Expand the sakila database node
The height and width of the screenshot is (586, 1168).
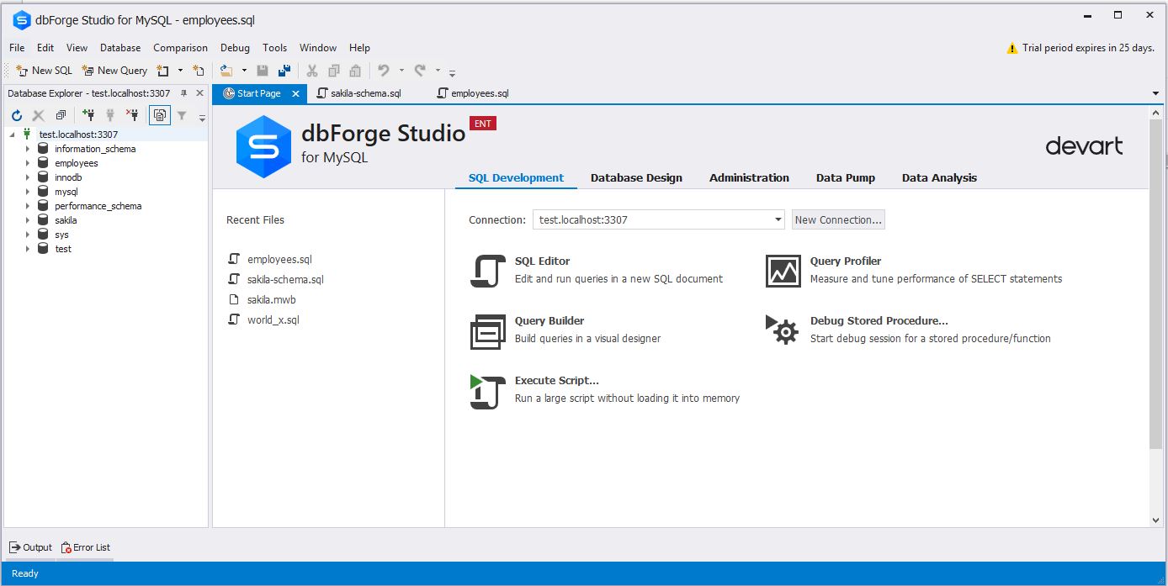click(28, 220)
